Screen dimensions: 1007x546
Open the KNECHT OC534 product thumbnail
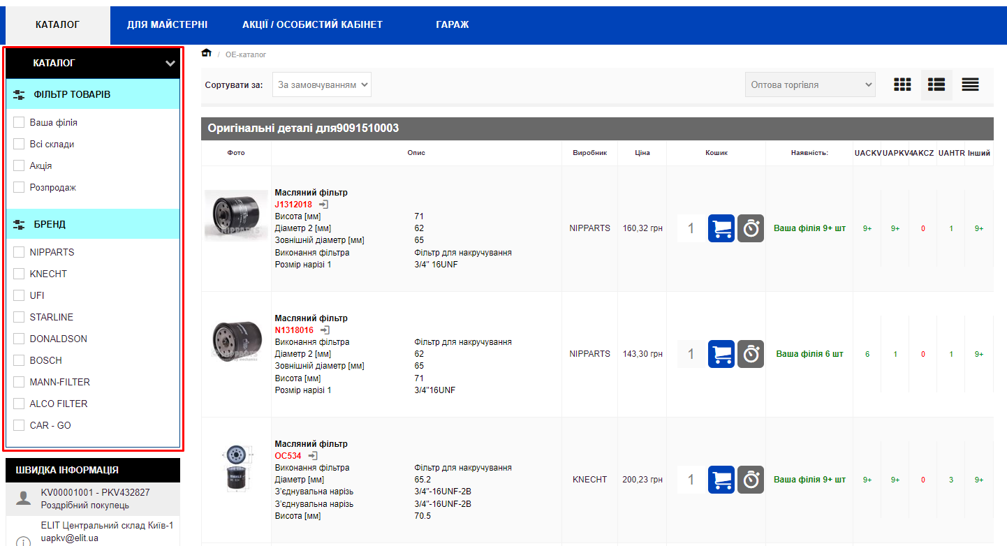pyautogui.click(x=236, y=468)
